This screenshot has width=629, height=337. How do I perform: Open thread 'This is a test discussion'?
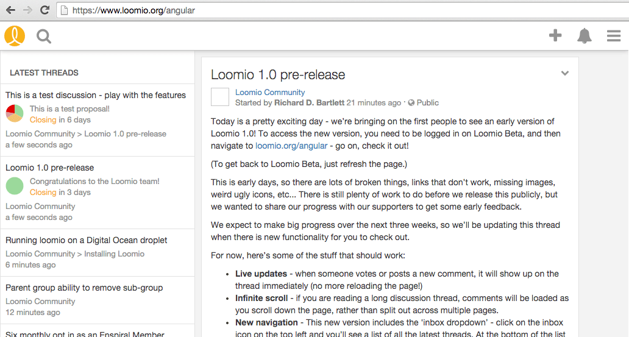coord(96,95)
